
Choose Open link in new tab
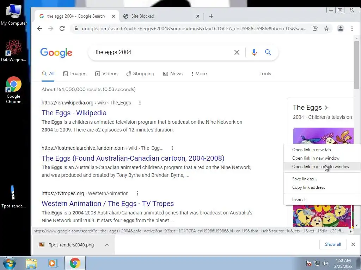click(x=322, y=150)
